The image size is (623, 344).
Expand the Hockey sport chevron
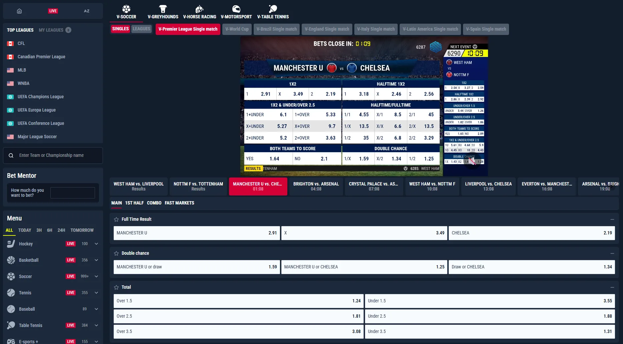(x=96, y=244)
